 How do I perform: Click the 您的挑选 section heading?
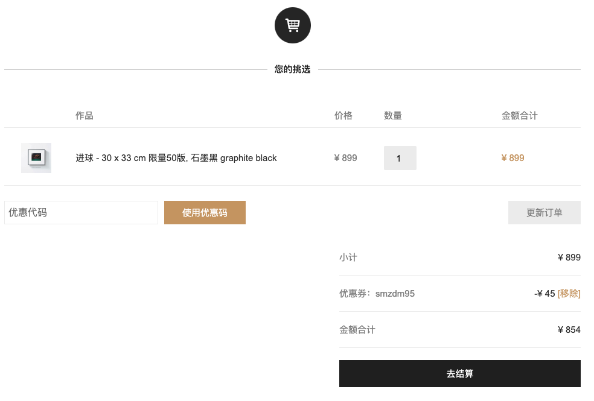tap(292, 69)
